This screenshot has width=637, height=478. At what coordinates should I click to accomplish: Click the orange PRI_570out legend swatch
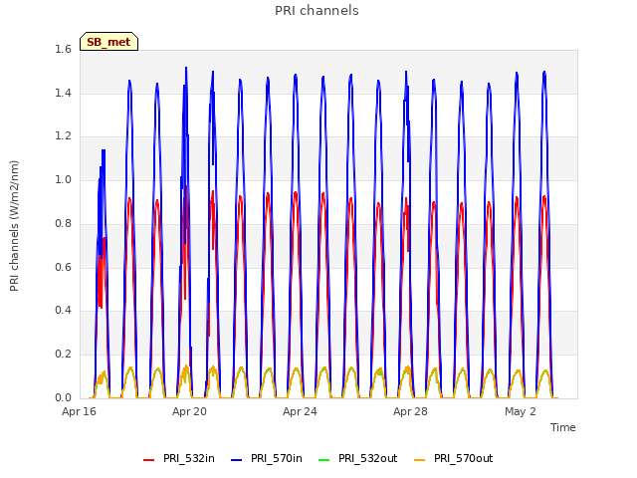point(420,460)
